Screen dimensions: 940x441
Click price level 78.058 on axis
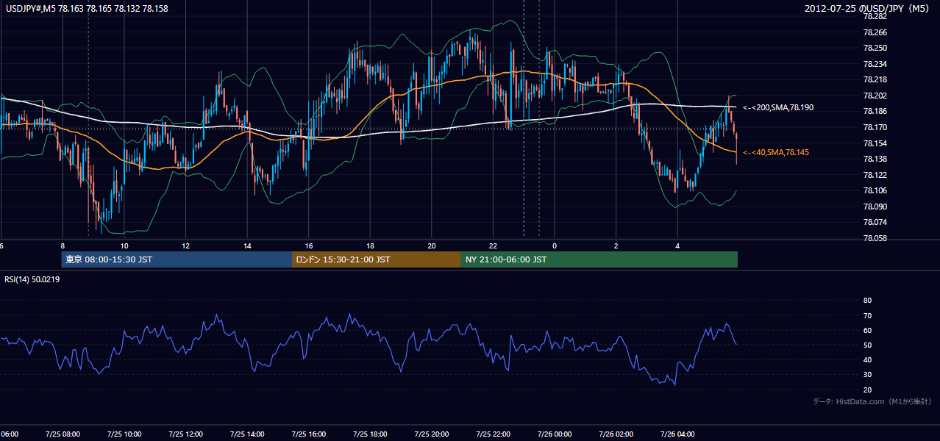pos(876,238)
